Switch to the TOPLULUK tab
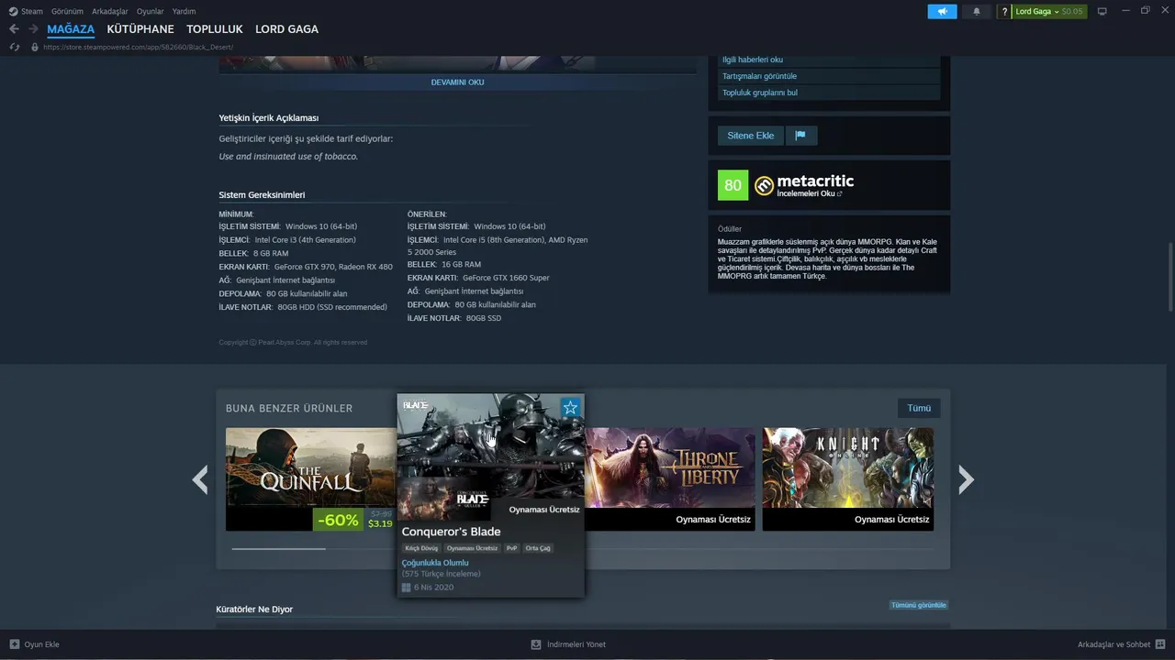The width and height of the screenshot is (1175, 660). 215,29
